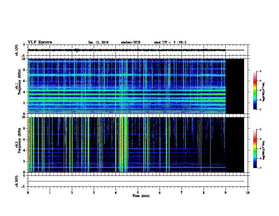Image resolution: width=279 pixels, height=216 pixels.
Task: Click the "ch.1(V)" waveform axis label
Action: (x=17, y=50)
